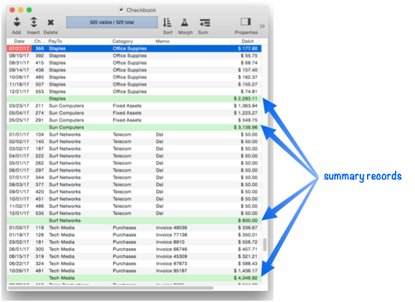Click the $ 177.80 debit cell
The height and width of the screenshot is (302, 415).
(248, 49)
